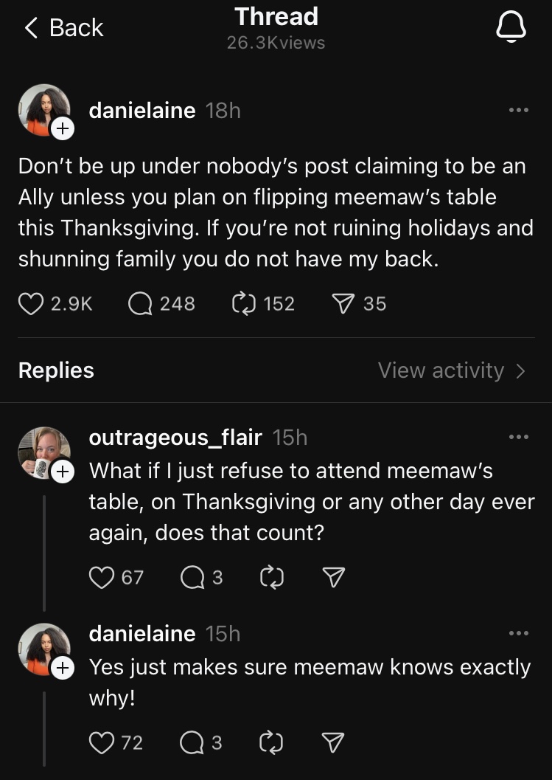Repost the thread with 152 reposts
Viewport: 552px width, 780px height.
click(242, 304)
